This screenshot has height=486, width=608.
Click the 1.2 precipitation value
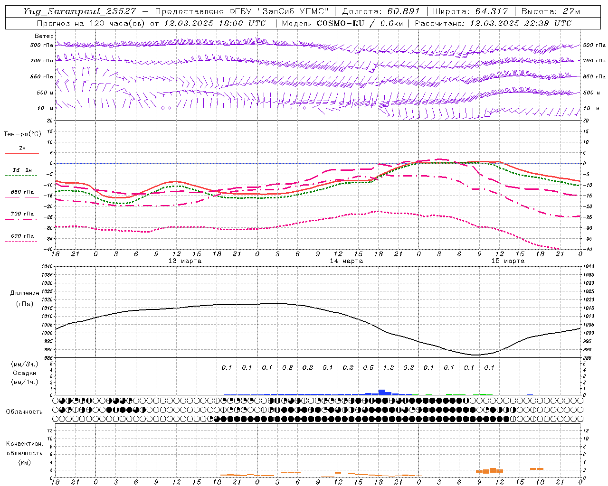coord(389,368)
